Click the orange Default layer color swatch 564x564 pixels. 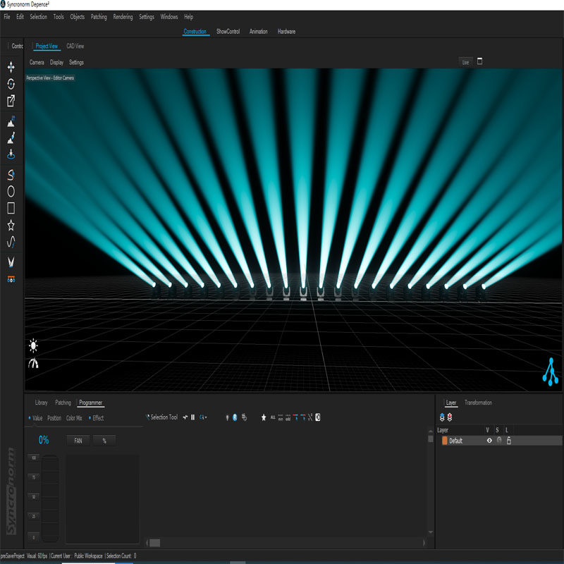click(x=444, y=441)
